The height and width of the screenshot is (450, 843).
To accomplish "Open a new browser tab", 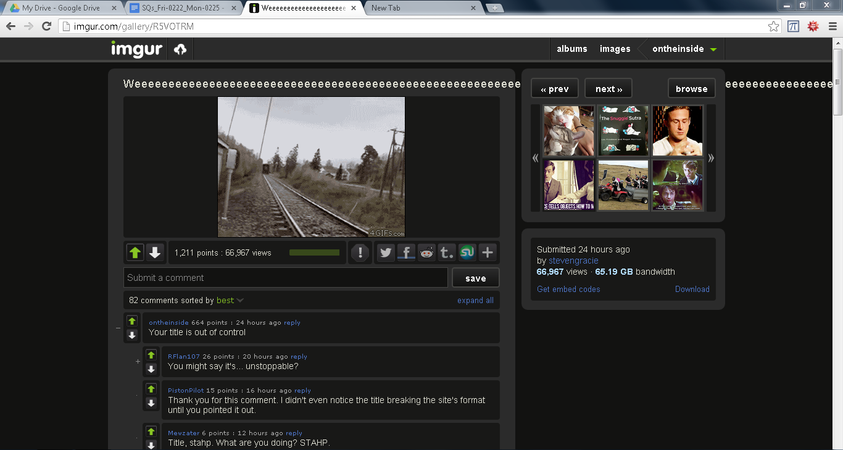I will [495, 8].
